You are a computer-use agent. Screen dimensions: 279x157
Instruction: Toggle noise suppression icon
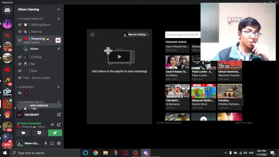coord(52,125)
